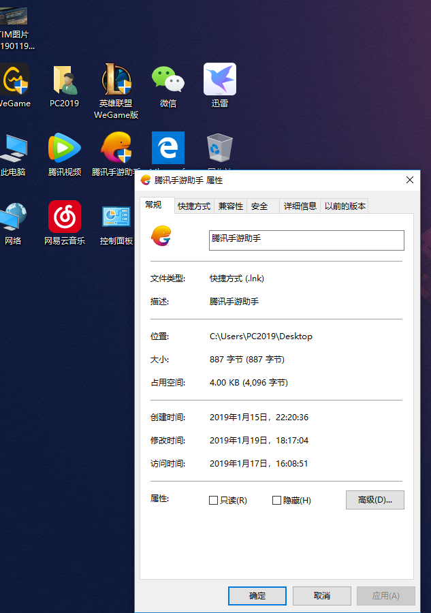Select the 腾讯视频 desktop icon
431x613 pixels.
[65, 148]
